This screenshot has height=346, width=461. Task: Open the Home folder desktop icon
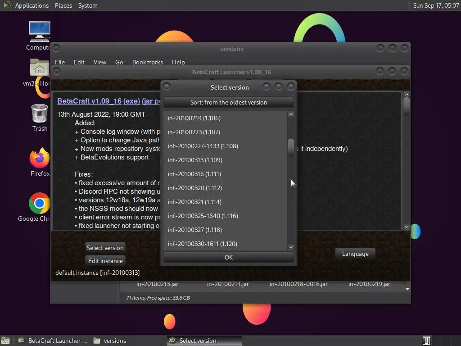[x=40, y=68]
